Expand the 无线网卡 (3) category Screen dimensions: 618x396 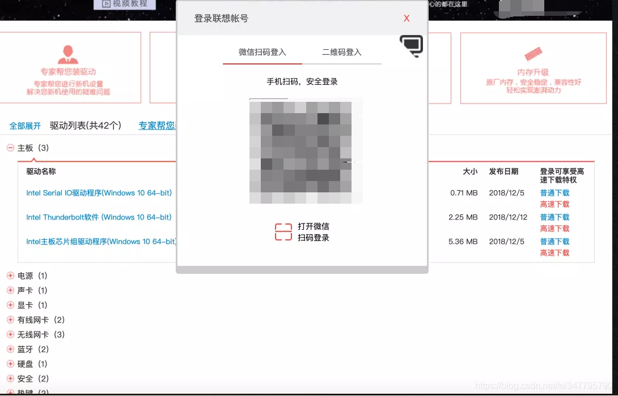[11, 335]
